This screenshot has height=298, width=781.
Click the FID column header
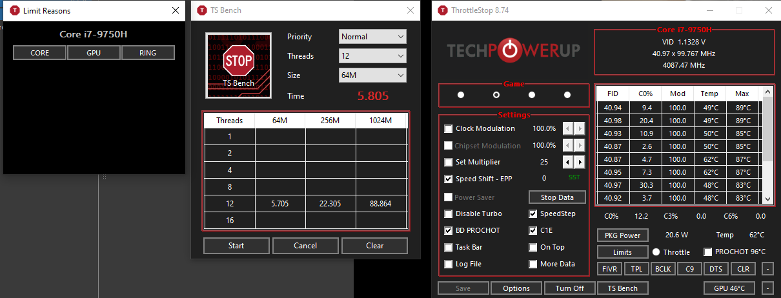(613, 94)
